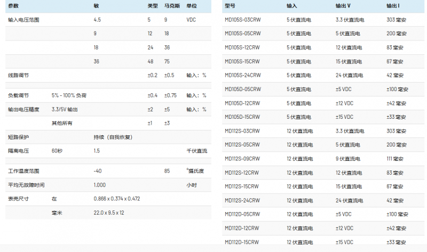Select 3.3 伏直流电 in MD105S-03CRW row

(x=350, y=20)
